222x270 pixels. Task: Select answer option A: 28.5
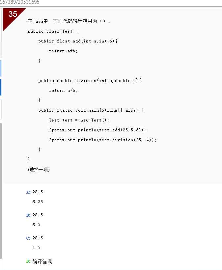tap(35, 192)
